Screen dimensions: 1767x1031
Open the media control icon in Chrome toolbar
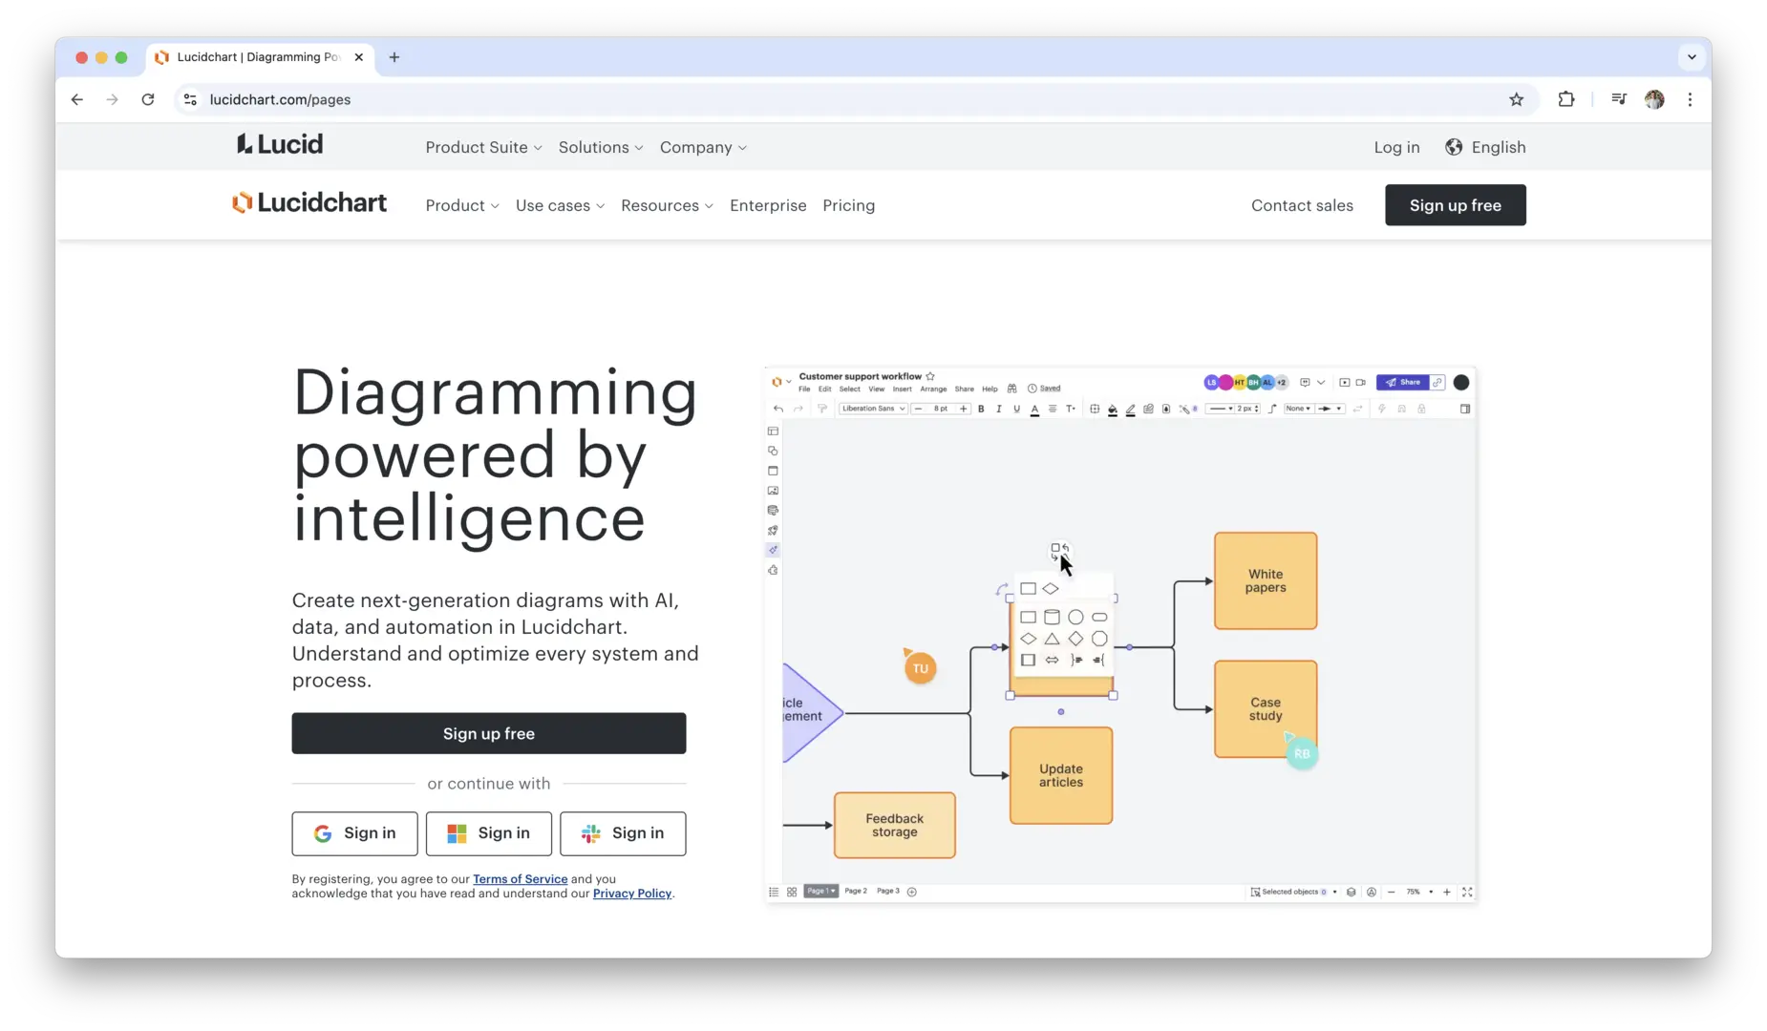pyautogui.click(x=1618, y=99)
